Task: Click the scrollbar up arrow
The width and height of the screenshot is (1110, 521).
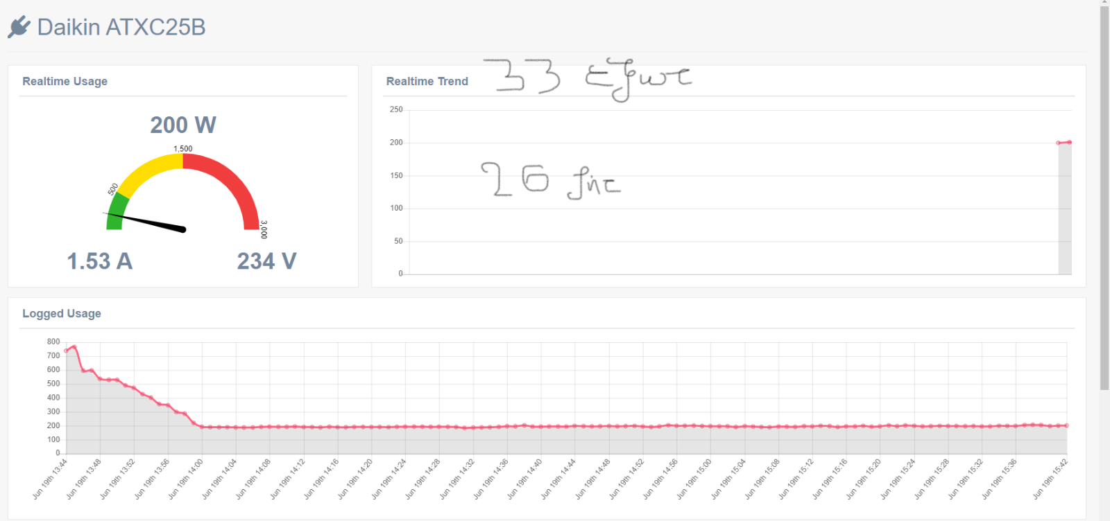Action: pyautogui.click(x=1104, y=3)
